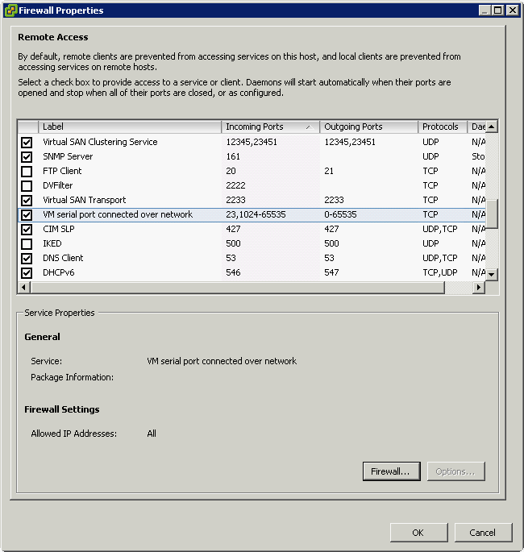Viewport: 524px width, 552px height.
Task: Select the FTP Client row label
Action: point(62,171)
